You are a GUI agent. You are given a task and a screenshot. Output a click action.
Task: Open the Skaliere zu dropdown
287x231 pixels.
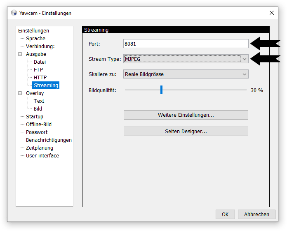tap(244, 74)
